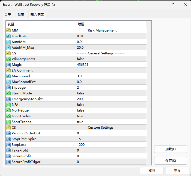This screenshot has width=191, height=176.
Task: Click the string icon beside MM
Action: tap(8, 30)
